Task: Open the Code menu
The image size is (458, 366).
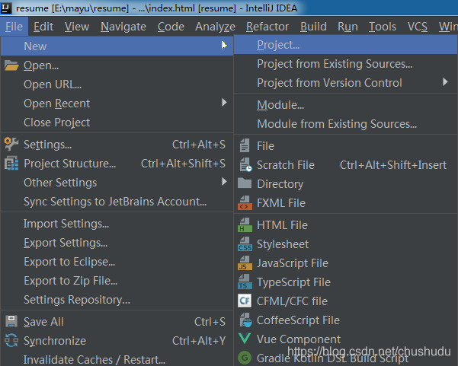Action: (171, 27)
